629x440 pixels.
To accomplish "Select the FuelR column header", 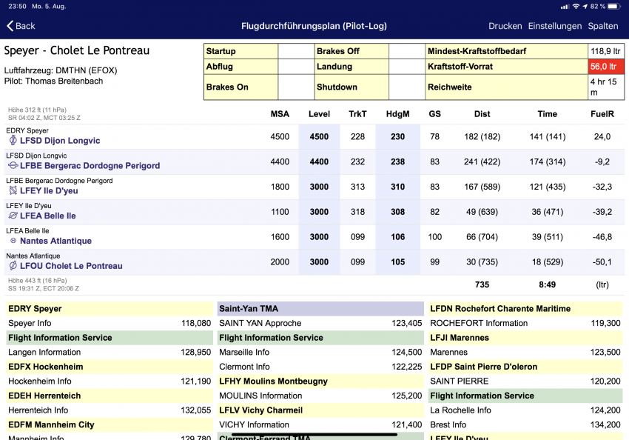I will (602, 114).
